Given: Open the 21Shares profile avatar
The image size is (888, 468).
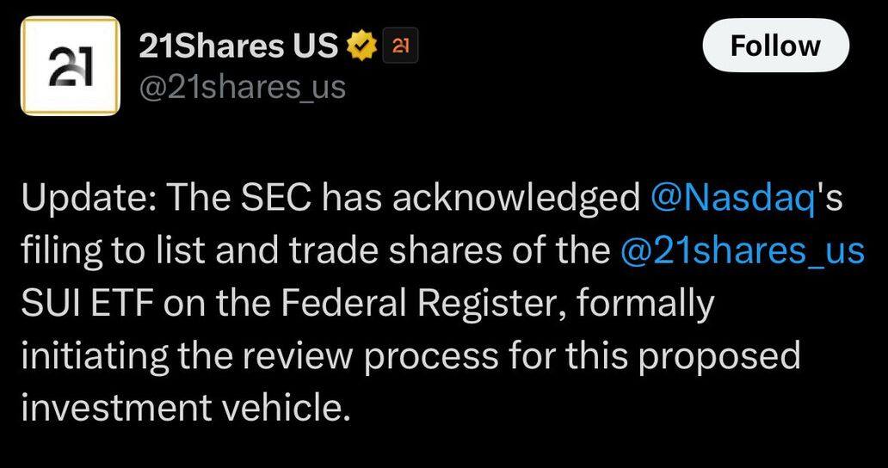Looking at the screenshot, I should 71,65.
